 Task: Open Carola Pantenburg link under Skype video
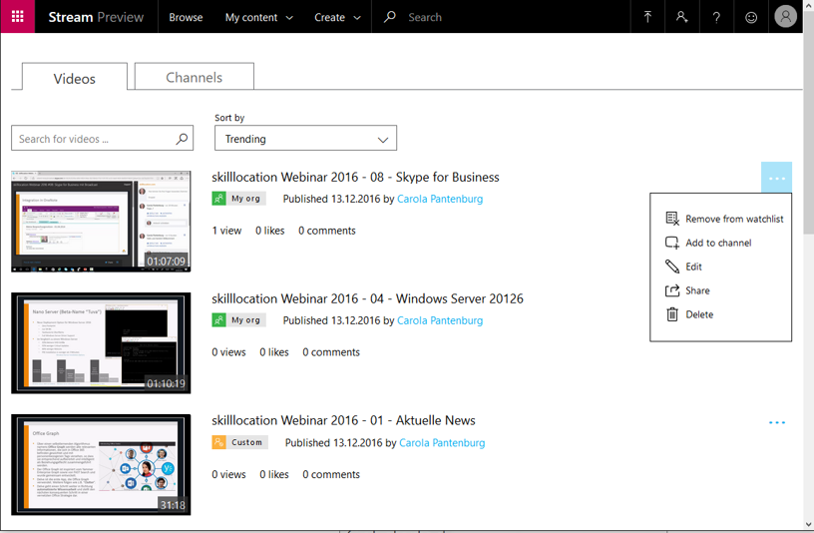tap(440, 199)
